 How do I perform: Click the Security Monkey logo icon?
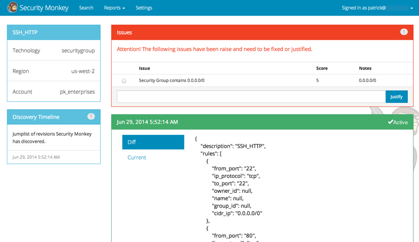coord(12,7)
